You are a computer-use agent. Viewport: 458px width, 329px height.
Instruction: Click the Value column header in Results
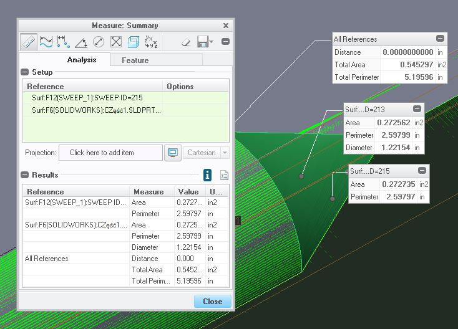click(190, 192)
